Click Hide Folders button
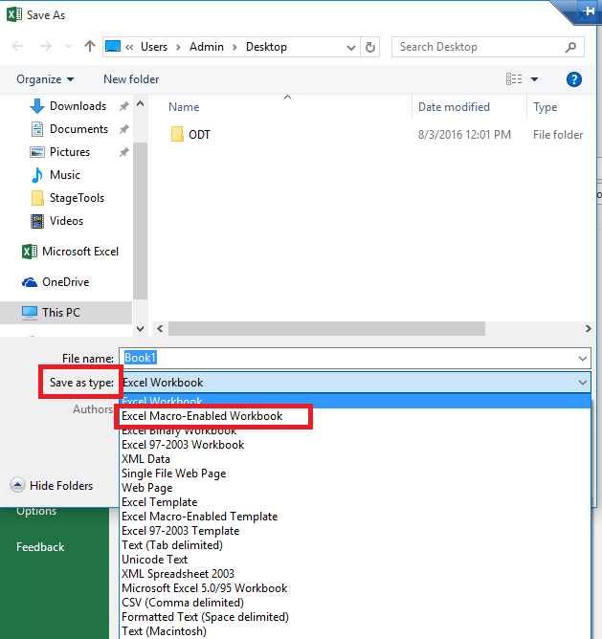Viewport: 602px width, 639px height. click(x=52, y=485)
